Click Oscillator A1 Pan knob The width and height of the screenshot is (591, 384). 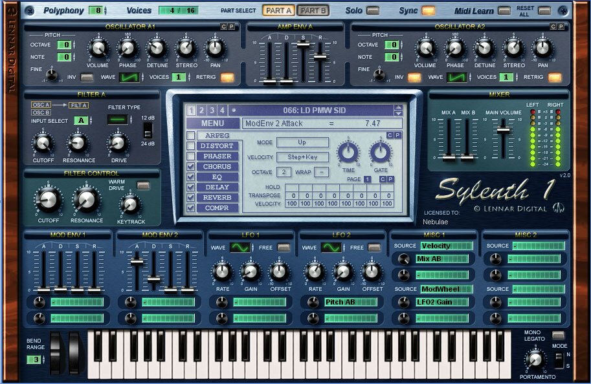(215, 48)
